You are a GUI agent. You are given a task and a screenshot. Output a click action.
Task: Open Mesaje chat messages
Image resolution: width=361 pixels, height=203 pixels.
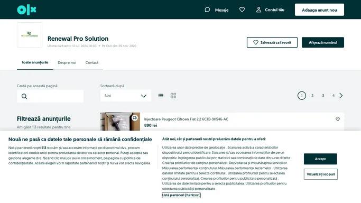[217, 10]
